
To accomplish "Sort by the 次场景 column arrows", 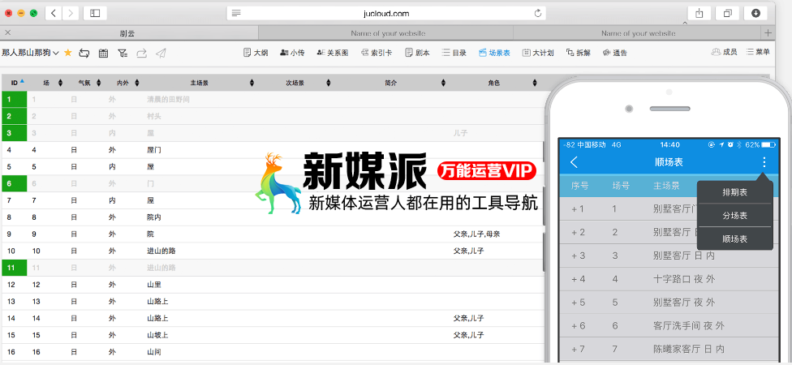I will coord(328,83).
